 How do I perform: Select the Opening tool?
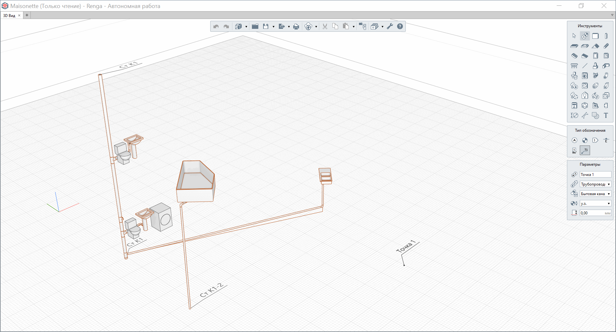pyautogui.click(x=585, y=46)
